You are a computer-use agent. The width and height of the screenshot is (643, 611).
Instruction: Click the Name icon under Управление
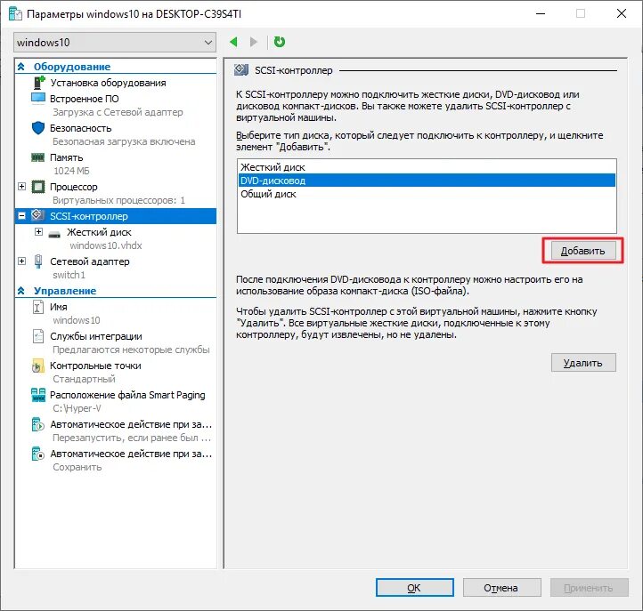tap(38, 307)
